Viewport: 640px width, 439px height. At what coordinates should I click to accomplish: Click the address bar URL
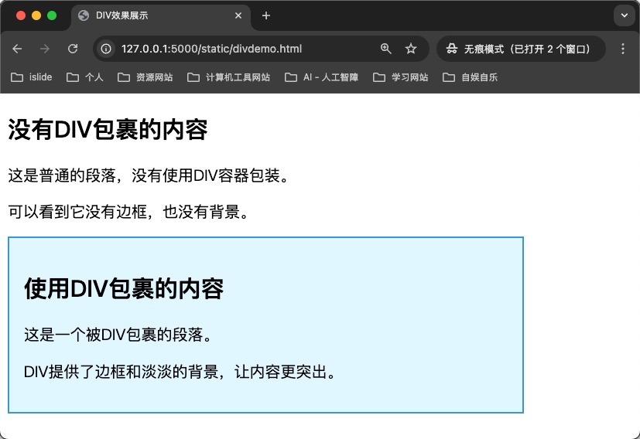pyautogui.click(x=211, y=49)
